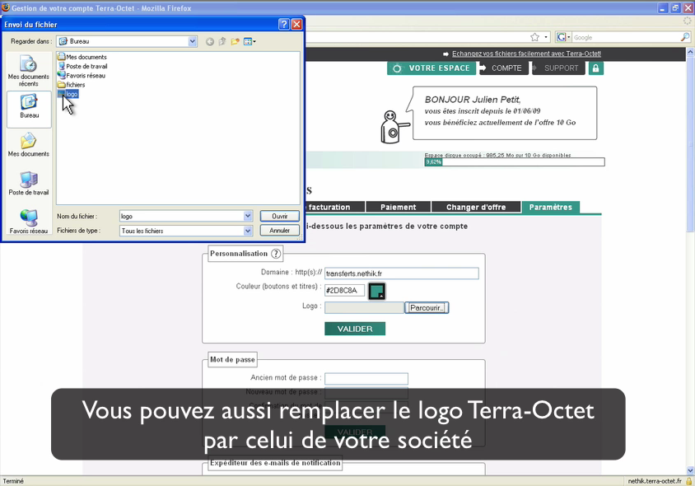695x486 pixels.
Task: Select the fichiers folder in file list
Action: pos(72,85)
